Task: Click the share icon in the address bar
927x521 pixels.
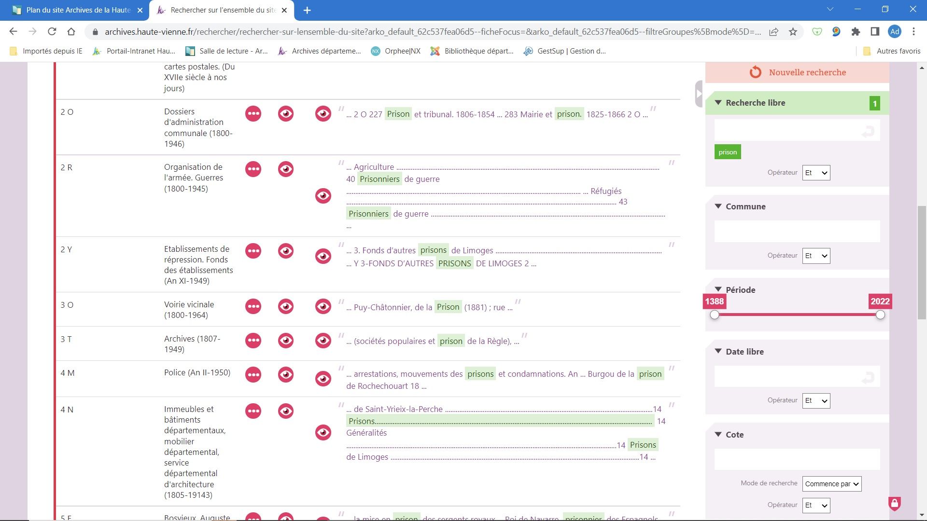Action: click(773, 32)
